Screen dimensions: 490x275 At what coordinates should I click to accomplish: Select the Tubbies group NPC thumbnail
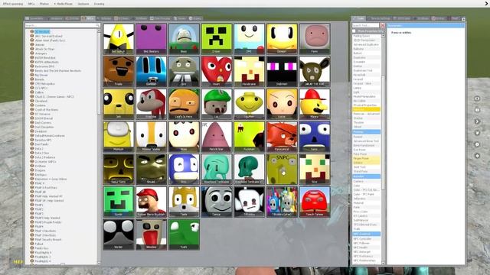pyautogui.click(x=282, y=202)
